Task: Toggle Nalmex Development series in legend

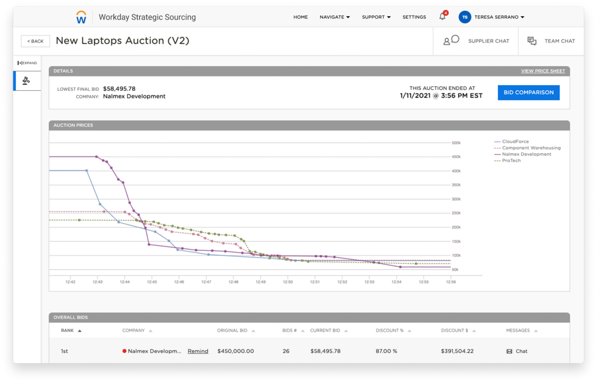Action: pos(523,154)
